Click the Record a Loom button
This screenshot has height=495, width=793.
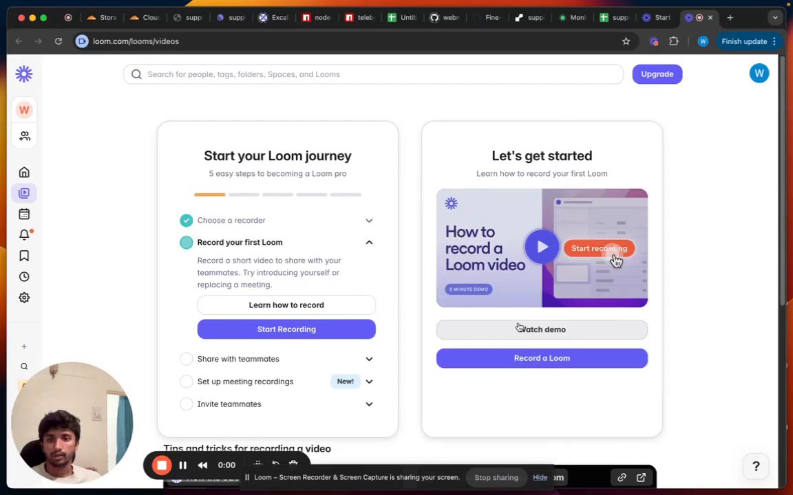coord(542,358)
